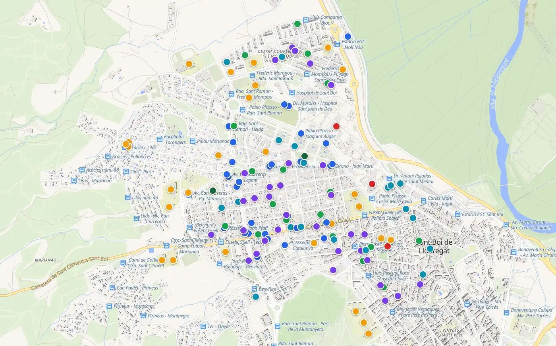Click the Av. Maria Girona - Sta. Creu de Calafell icon
556x346 pixels.
coord(506,225)
